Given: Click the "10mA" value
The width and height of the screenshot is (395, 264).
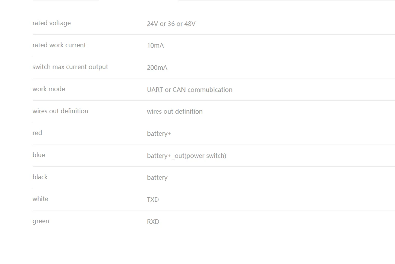Looking at the screenshot, I should tap(155, 46).
